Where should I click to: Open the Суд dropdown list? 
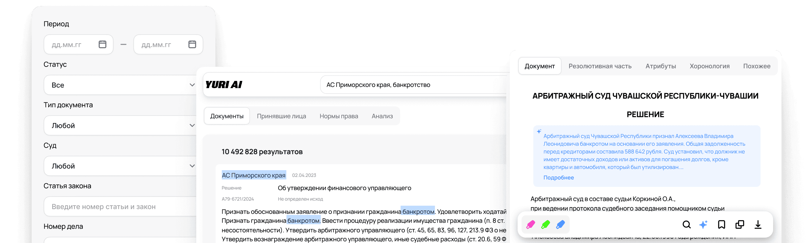(x=120, y=166)
